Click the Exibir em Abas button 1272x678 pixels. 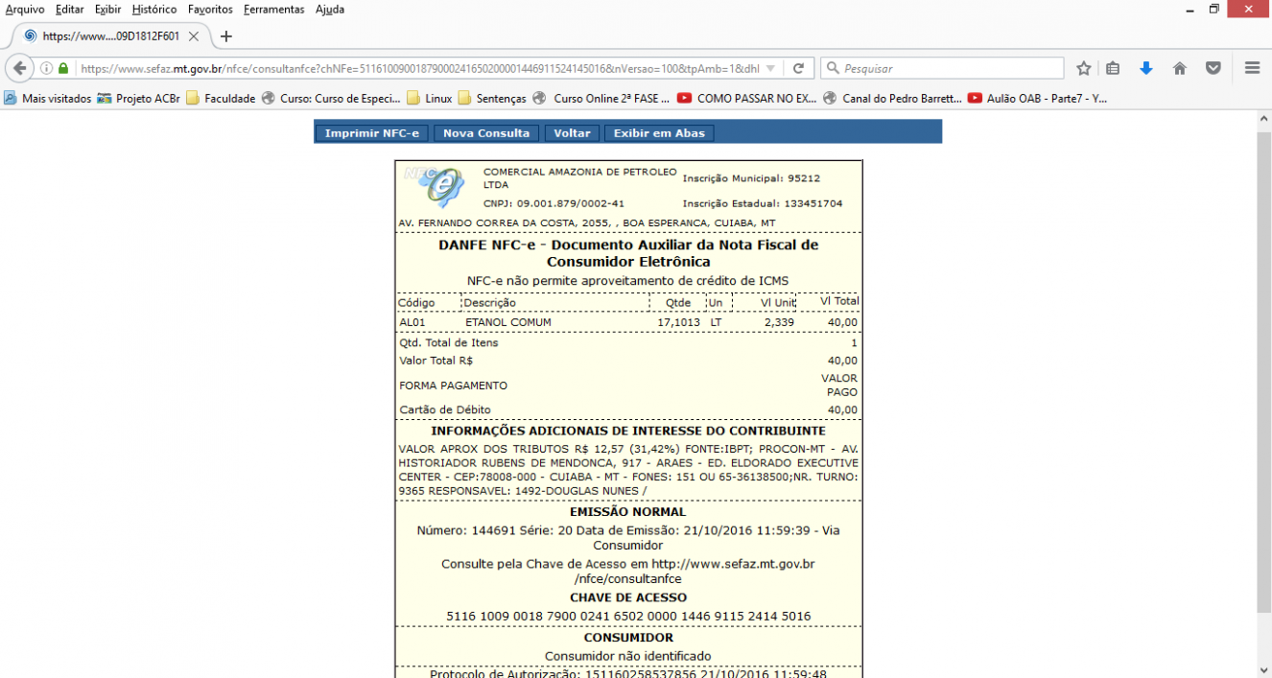(659, 133)
